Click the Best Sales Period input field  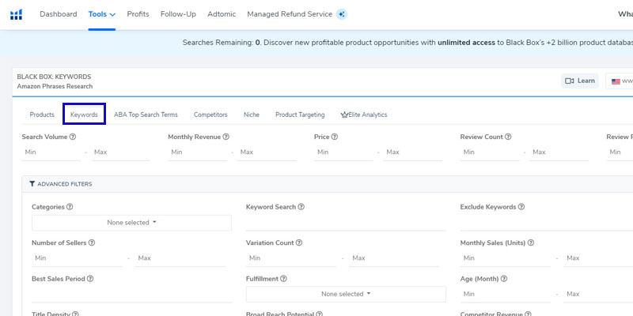pos(131,294)
